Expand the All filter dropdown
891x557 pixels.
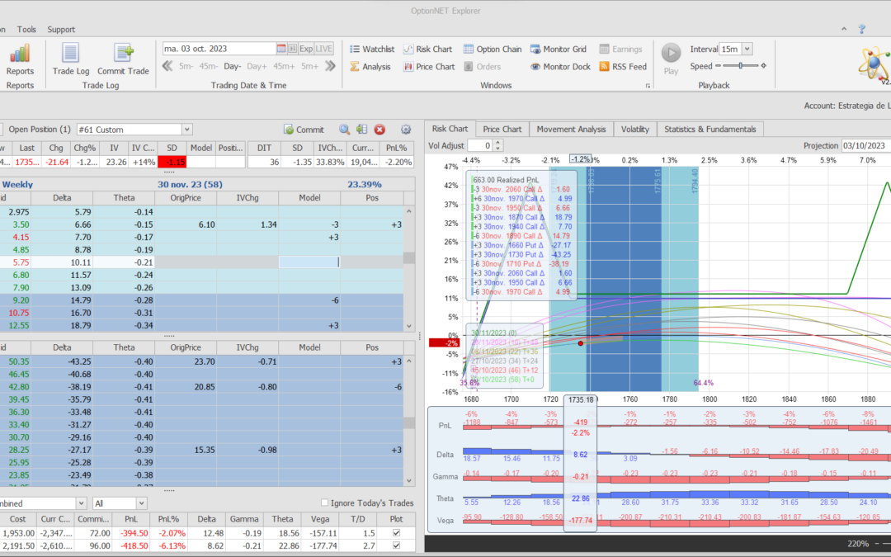coord(141,503)
